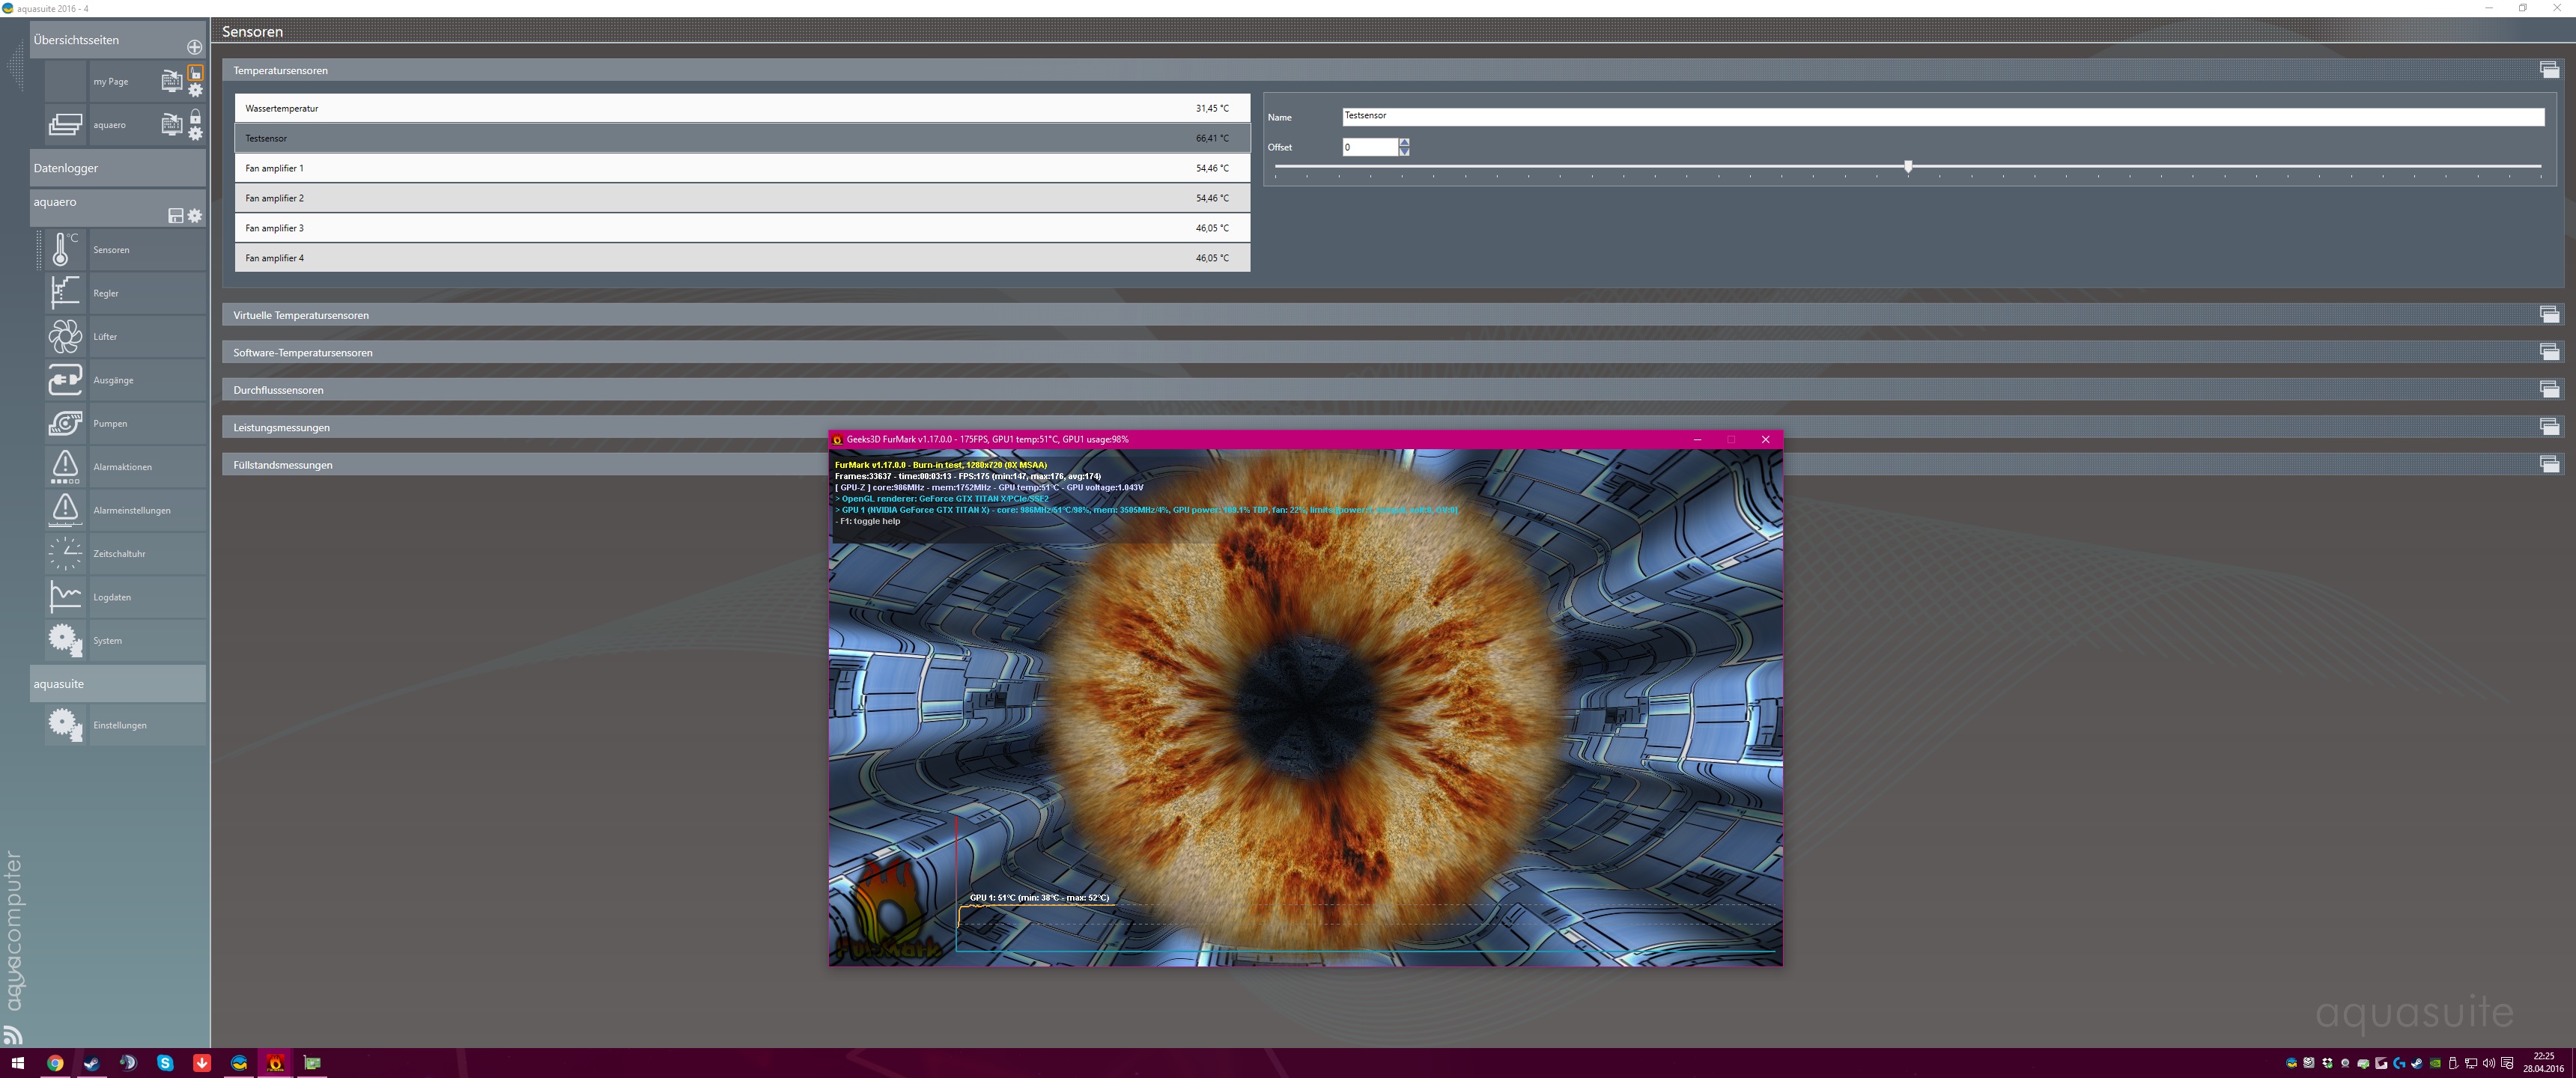Select the Wassertemperatur sensor row

(x=740, y=108)
